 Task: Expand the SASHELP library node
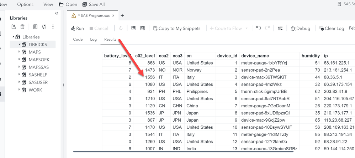[x=20, y=75]
